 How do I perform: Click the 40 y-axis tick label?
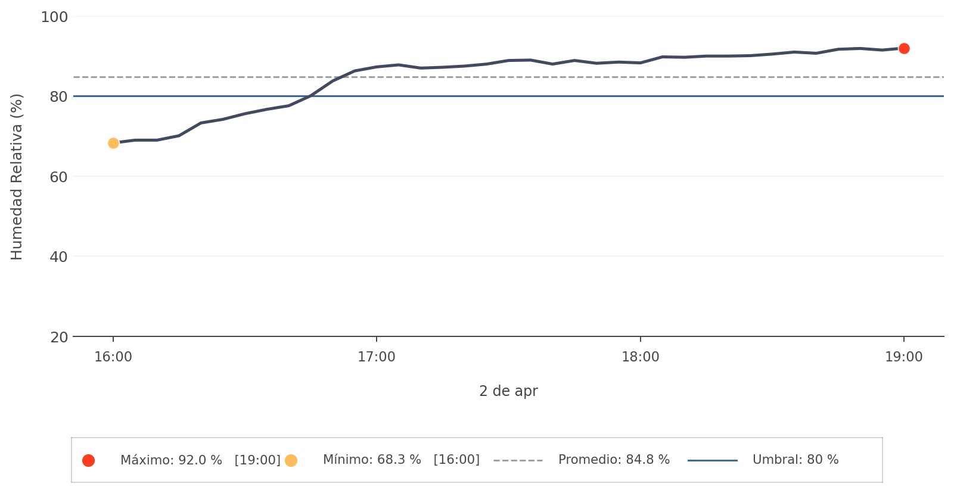(x=58, y=257)
